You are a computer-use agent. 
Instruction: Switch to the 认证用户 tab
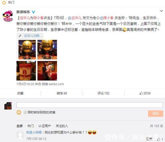[45, 126]
